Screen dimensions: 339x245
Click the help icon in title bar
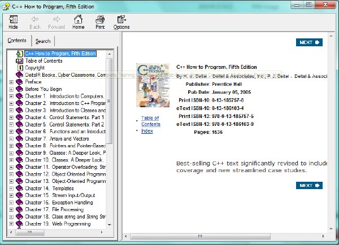tap(6, 7)
